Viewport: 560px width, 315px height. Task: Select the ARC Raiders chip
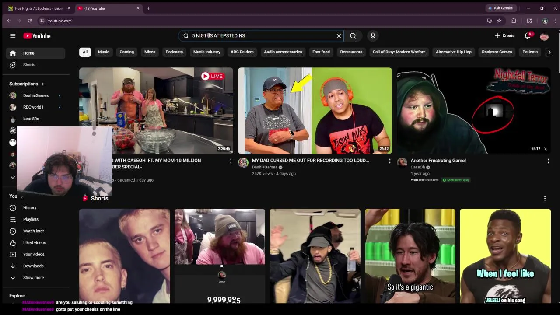tap(242, 52)
